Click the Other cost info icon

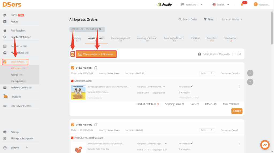pos(215,104)
